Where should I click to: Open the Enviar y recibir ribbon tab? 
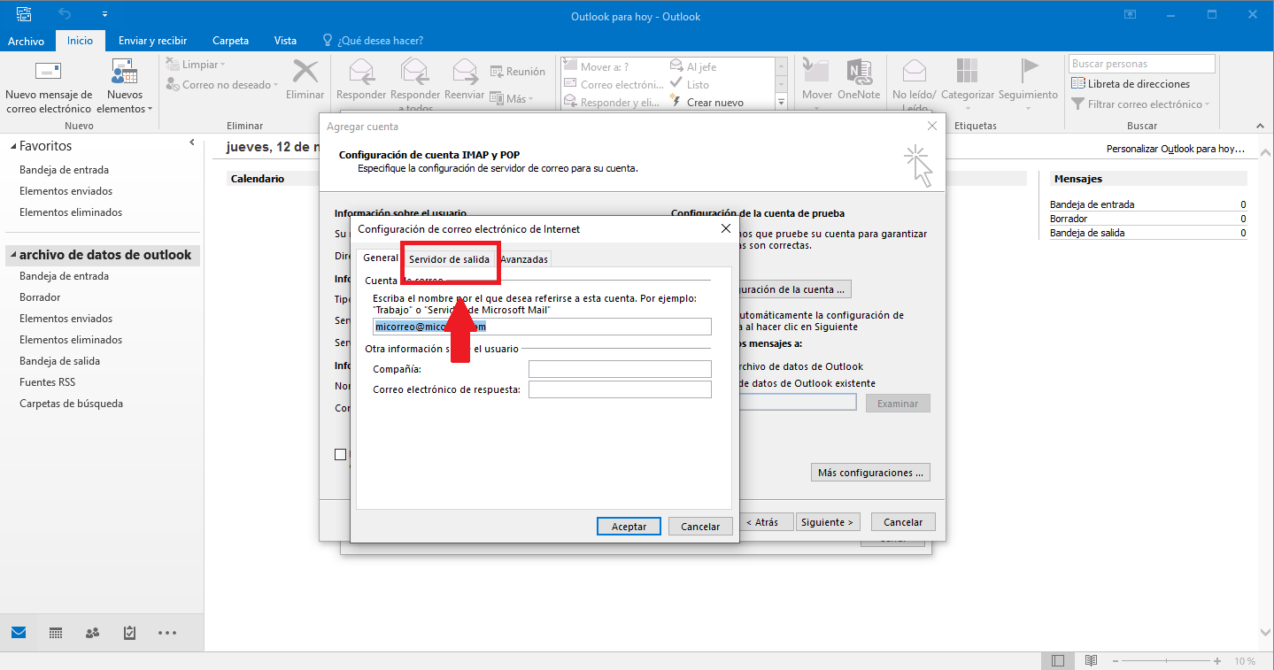pyautogui.click(x=152, y=41)
